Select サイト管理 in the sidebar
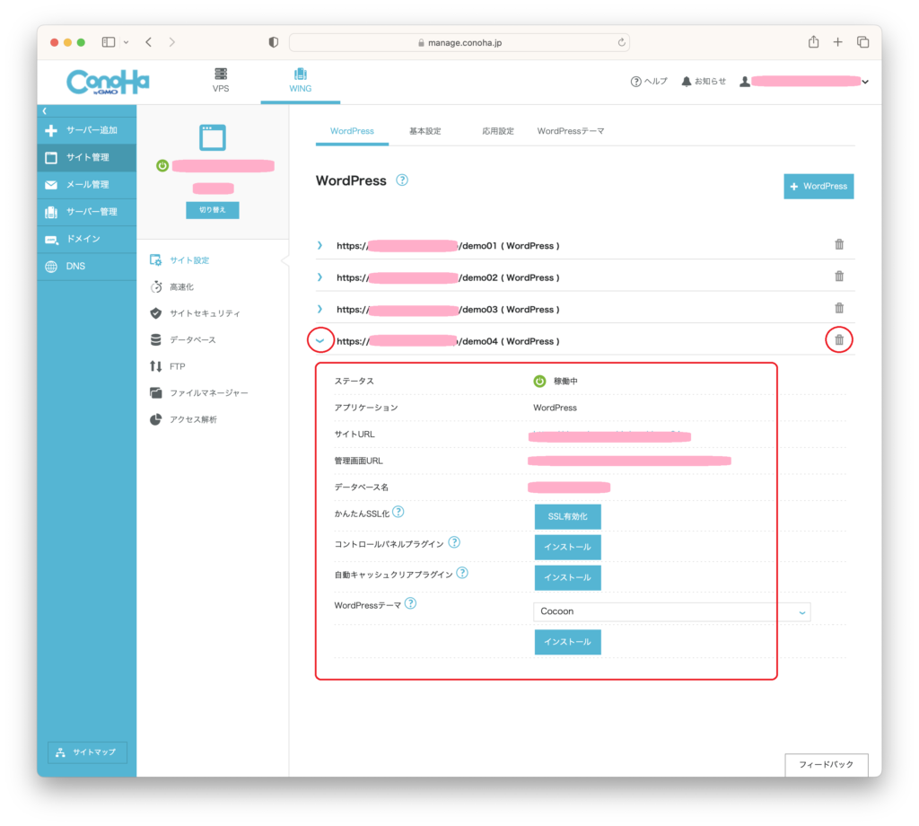 (87, 157)
